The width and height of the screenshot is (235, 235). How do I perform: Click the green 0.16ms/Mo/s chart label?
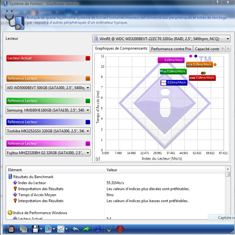[x=173, y=71]
